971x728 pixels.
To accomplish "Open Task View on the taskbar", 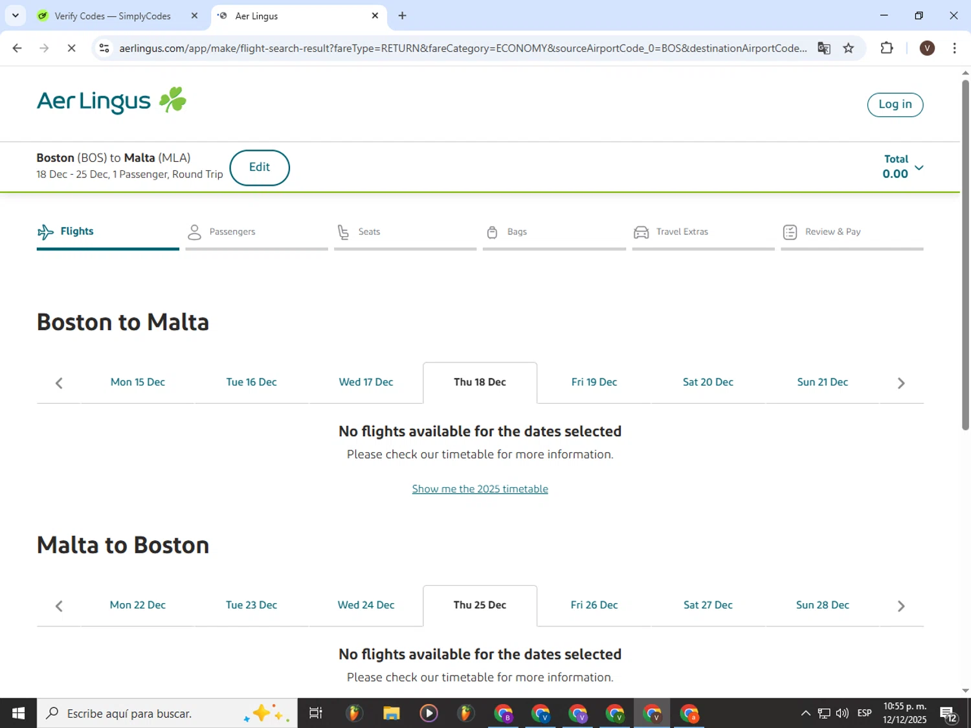I will 316,713.
